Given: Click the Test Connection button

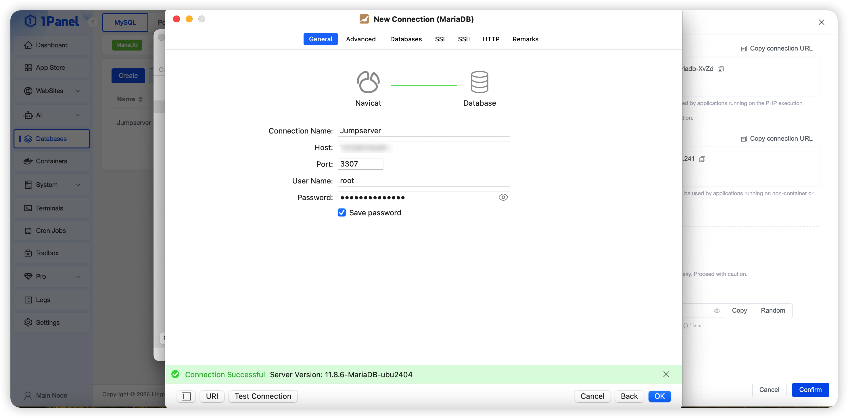Looking at the screenshot, I should point(263,396).
